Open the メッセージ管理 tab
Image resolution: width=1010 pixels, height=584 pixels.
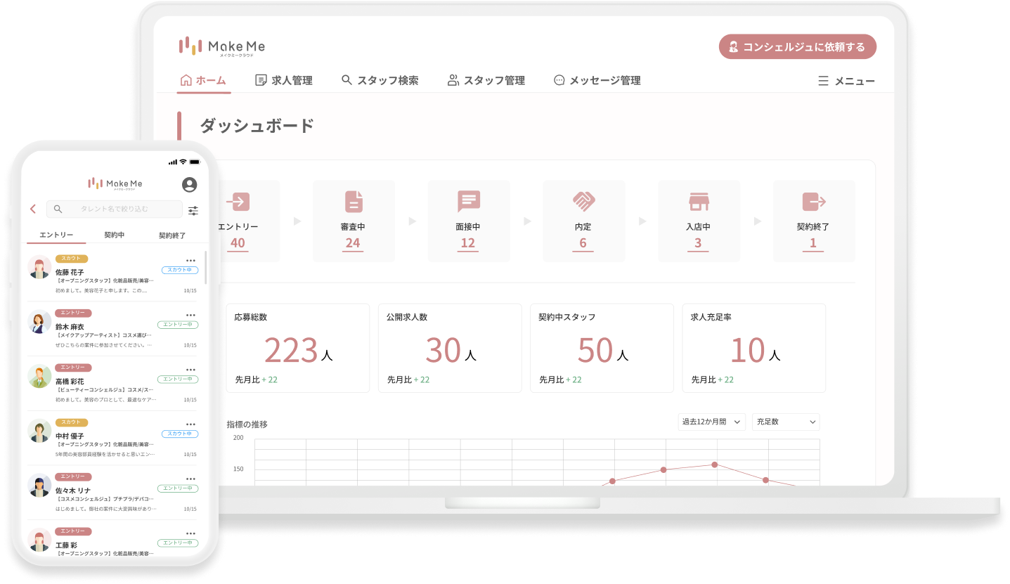point(597,81)
